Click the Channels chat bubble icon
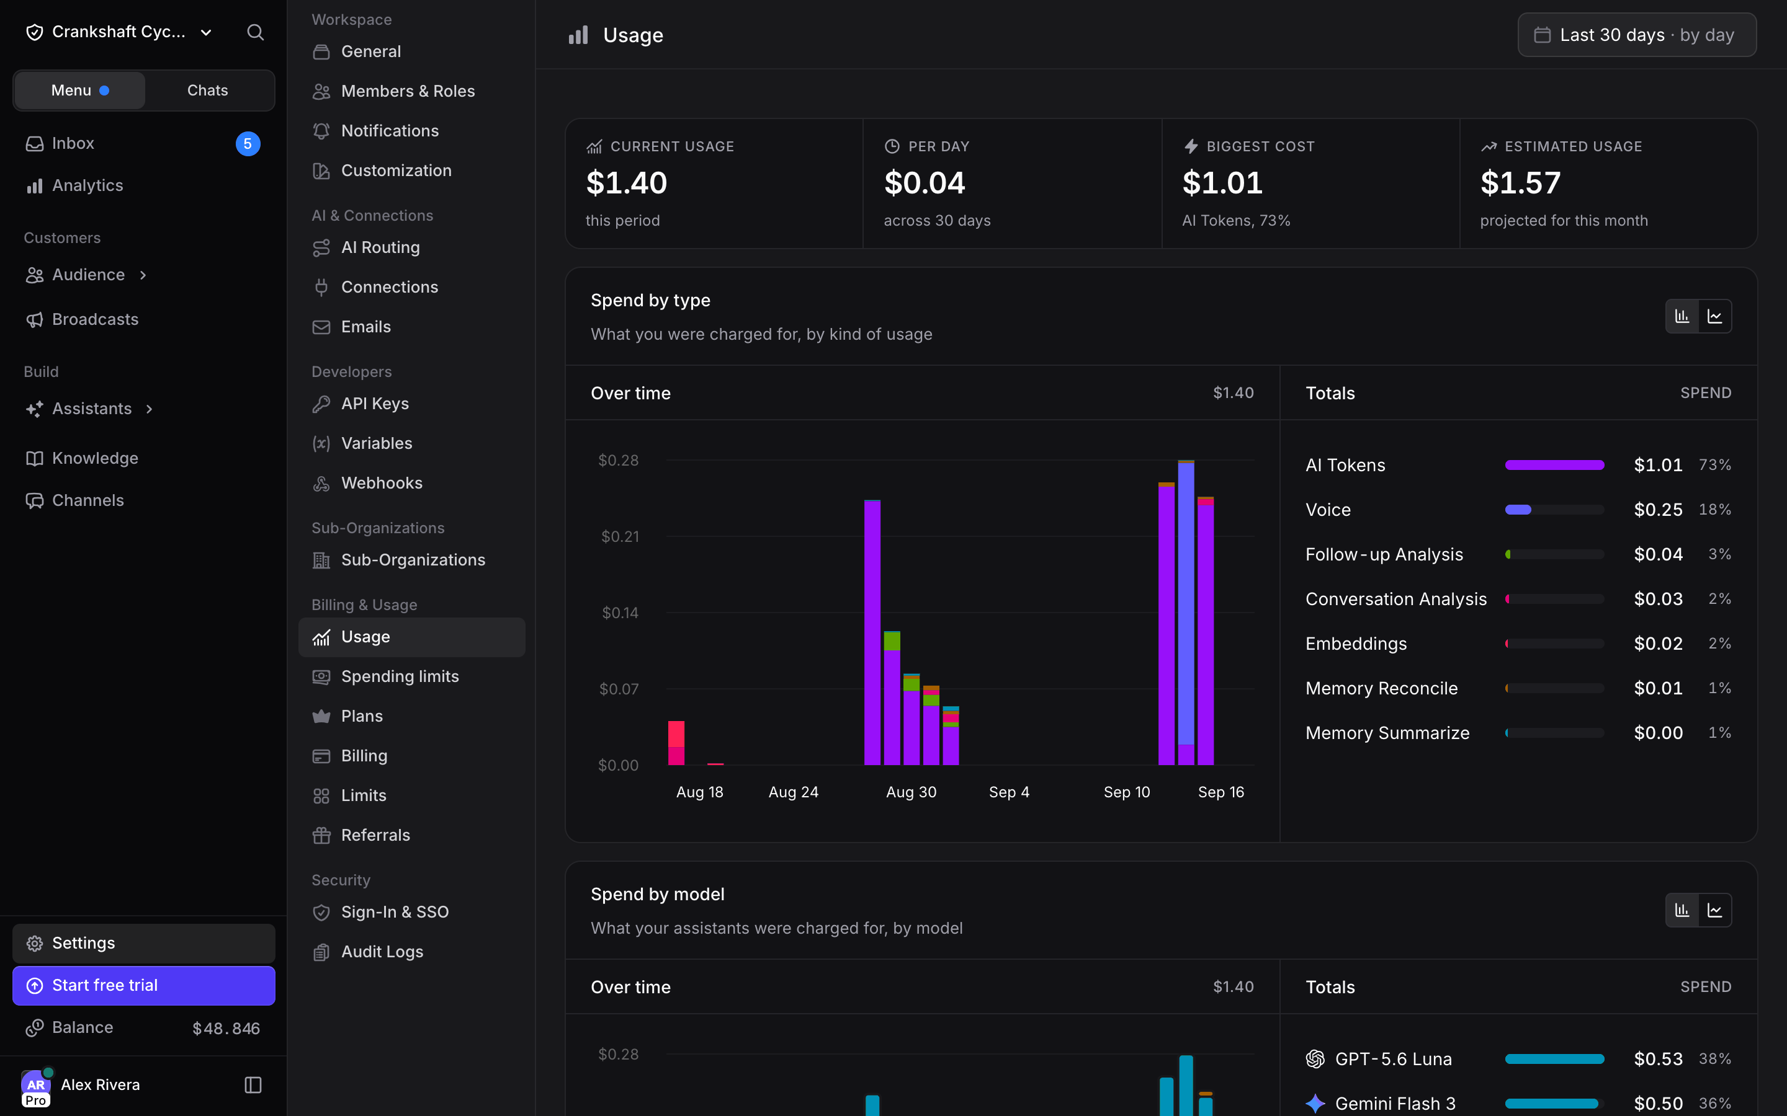Viewport: 1787px width, 1116px height. [35, 500]
